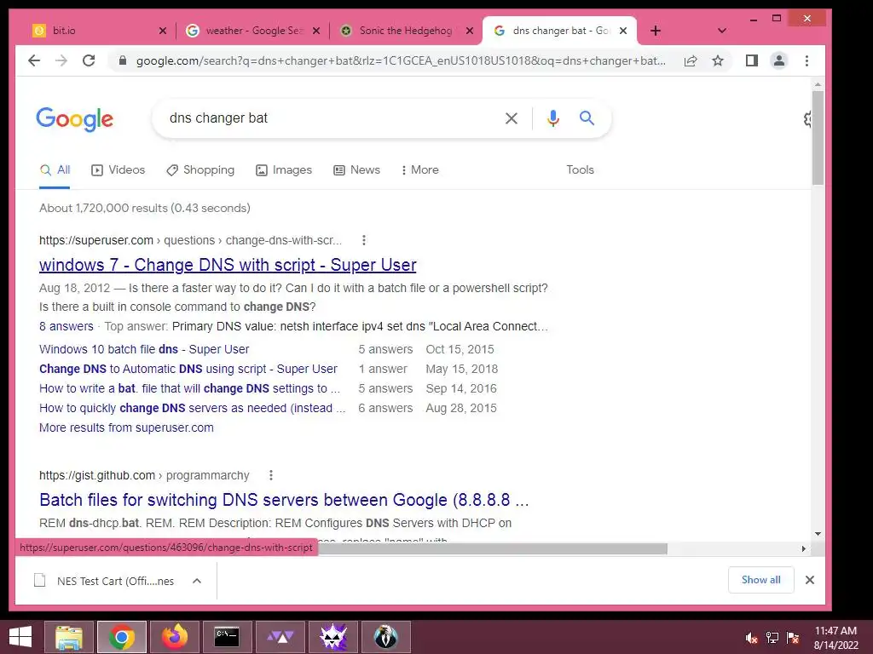The height and width of the screenshot is (654, 873).
Task: Open the tab search dropdown
Action: (722, 31)
